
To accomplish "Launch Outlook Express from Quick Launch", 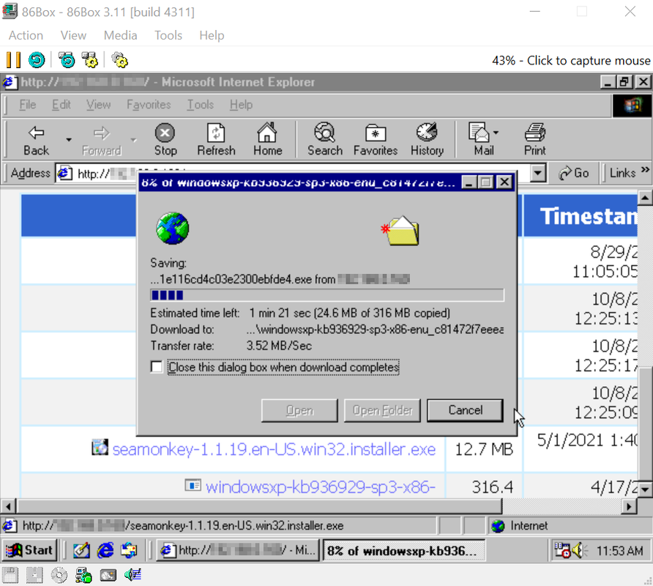I will [x=129, y=551].
